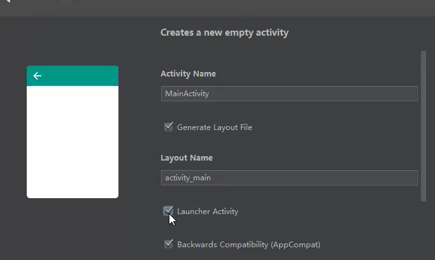The image size is (435, 260).
Task: Toggle Generate Layout File checkbox
Action: (168, 127)
